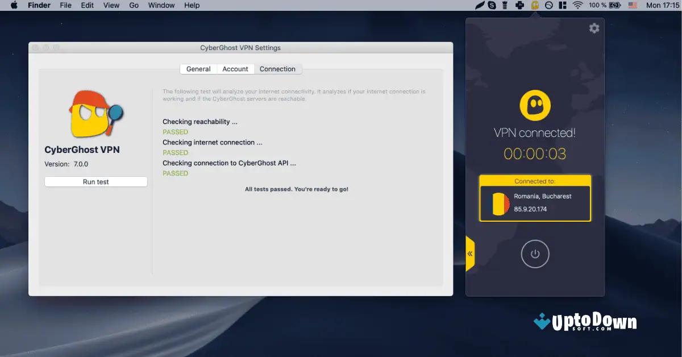This screenshot has width=682, height=357.
Task: Select the Connection tab
Action: (x=278, y=68)
